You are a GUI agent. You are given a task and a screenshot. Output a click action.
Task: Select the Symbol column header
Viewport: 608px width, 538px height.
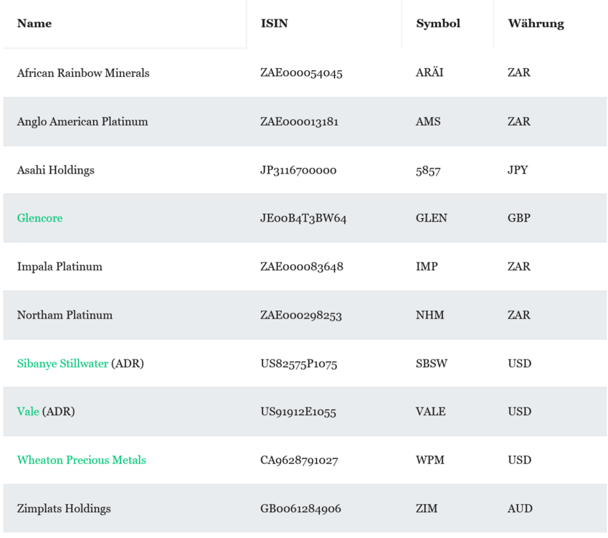[x=437, y=24]
